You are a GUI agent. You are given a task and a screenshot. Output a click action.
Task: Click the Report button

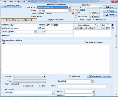point(110,11)
